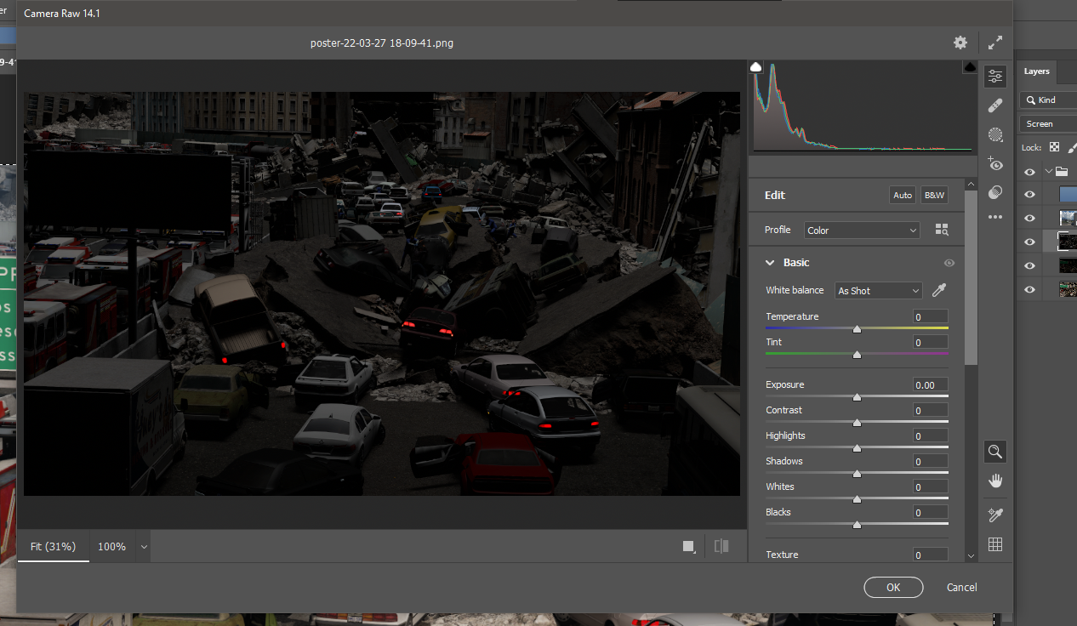Open White balance As Shot dropdown
1077x626 pixels.
pos(878,291)
